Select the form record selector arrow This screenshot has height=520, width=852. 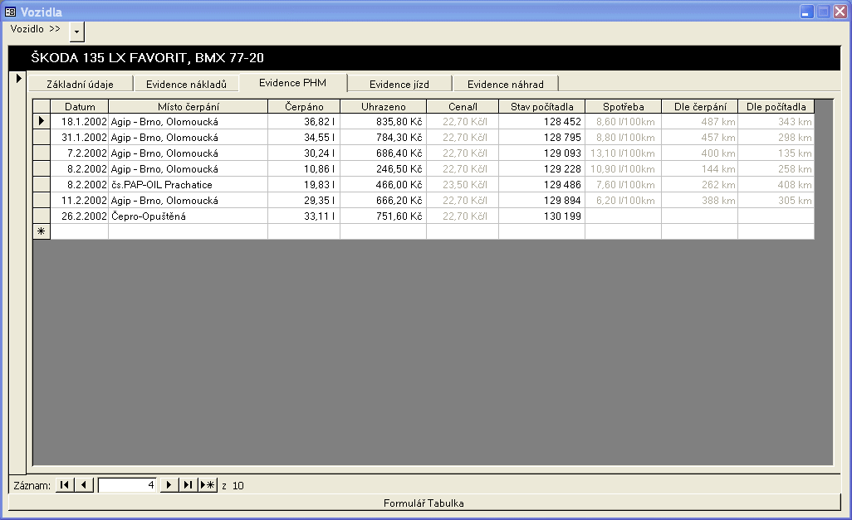18,79
